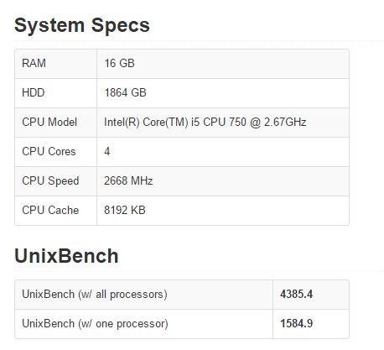Select the CPU Speed label
This screenshot has width=384, height=350.
[50, 181]
